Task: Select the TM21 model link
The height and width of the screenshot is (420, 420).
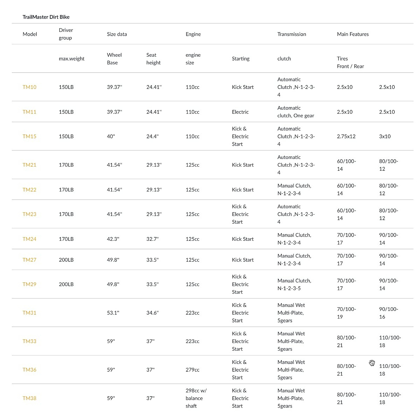Action: coord(29,165)
